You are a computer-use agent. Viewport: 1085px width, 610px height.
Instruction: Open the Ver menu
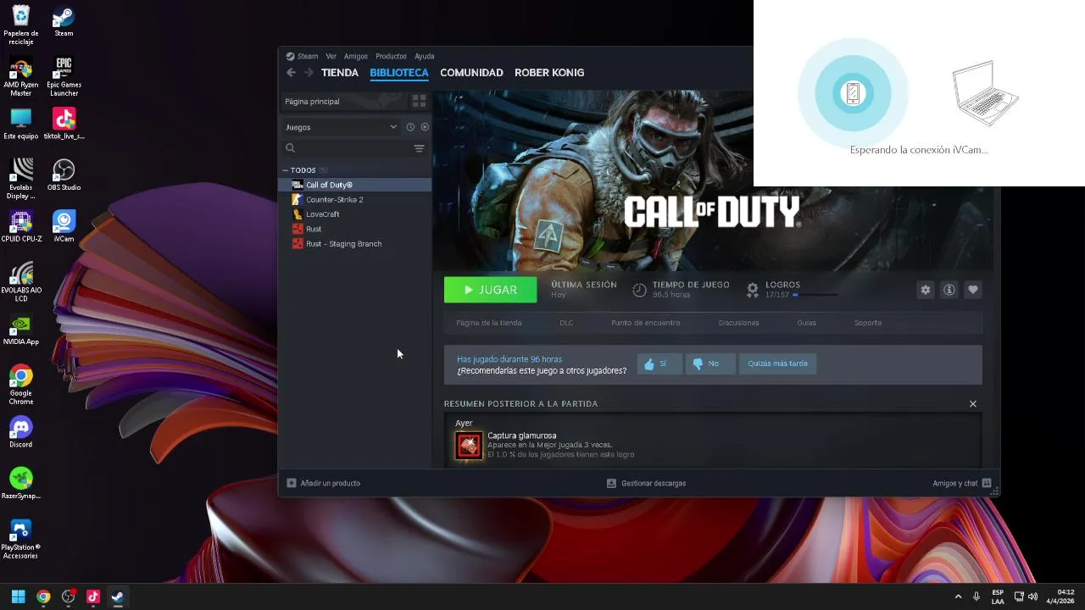331,56
